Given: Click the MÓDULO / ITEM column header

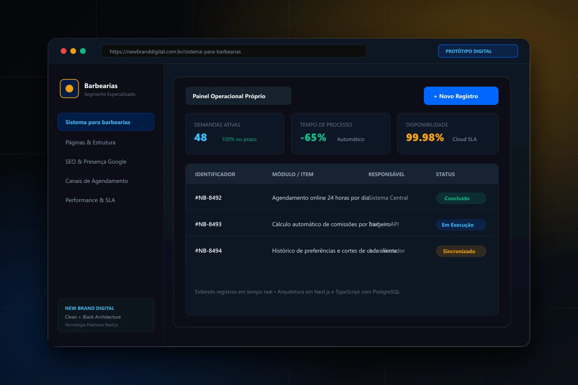Looking at the screenshot, I should click(x=293, y=174).
